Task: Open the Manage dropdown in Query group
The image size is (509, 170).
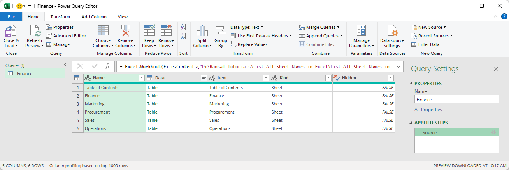Action: point(60,44)
